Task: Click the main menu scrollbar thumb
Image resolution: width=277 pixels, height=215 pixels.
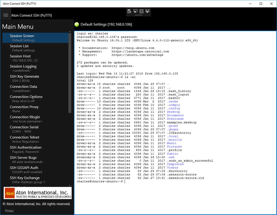Action: tap(70, 73)
